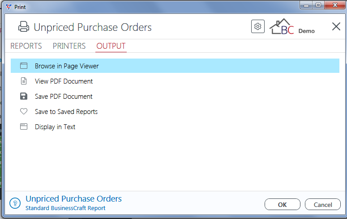Choose Browse in Page Viewer option

(x=175, y=66)
